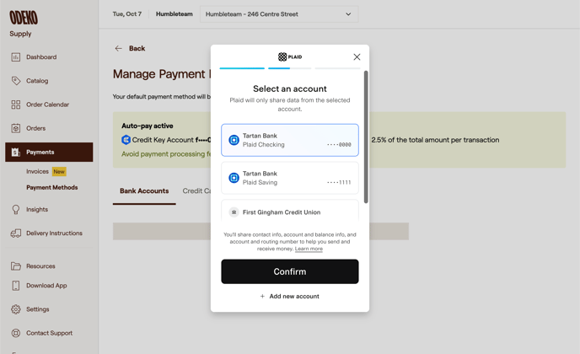Image resolution: width=580 pixels, height=354 pixels.
Task: Click the Contact Support icon
Action: pos(16,333)
